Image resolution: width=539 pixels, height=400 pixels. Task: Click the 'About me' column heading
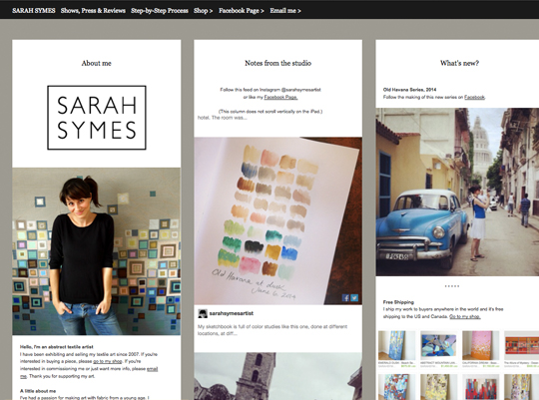pos(96,63)
